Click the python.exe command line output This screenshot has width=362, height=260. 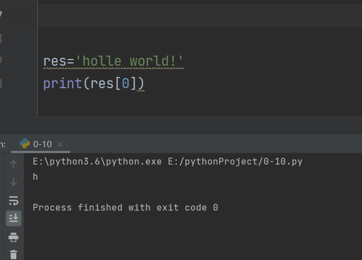168,162
